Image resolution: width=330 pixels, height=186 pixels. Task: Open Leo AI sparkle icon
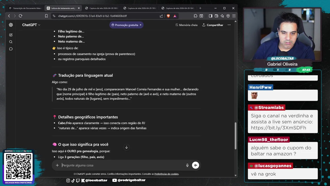tap(222, 16)
